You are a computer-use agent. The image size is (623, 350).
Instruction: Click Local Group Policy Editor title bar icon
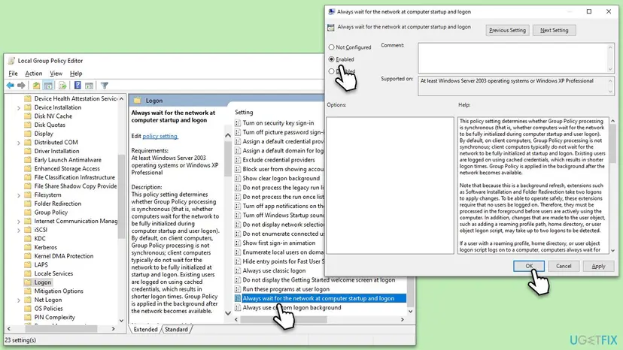(x=11, y=61)
